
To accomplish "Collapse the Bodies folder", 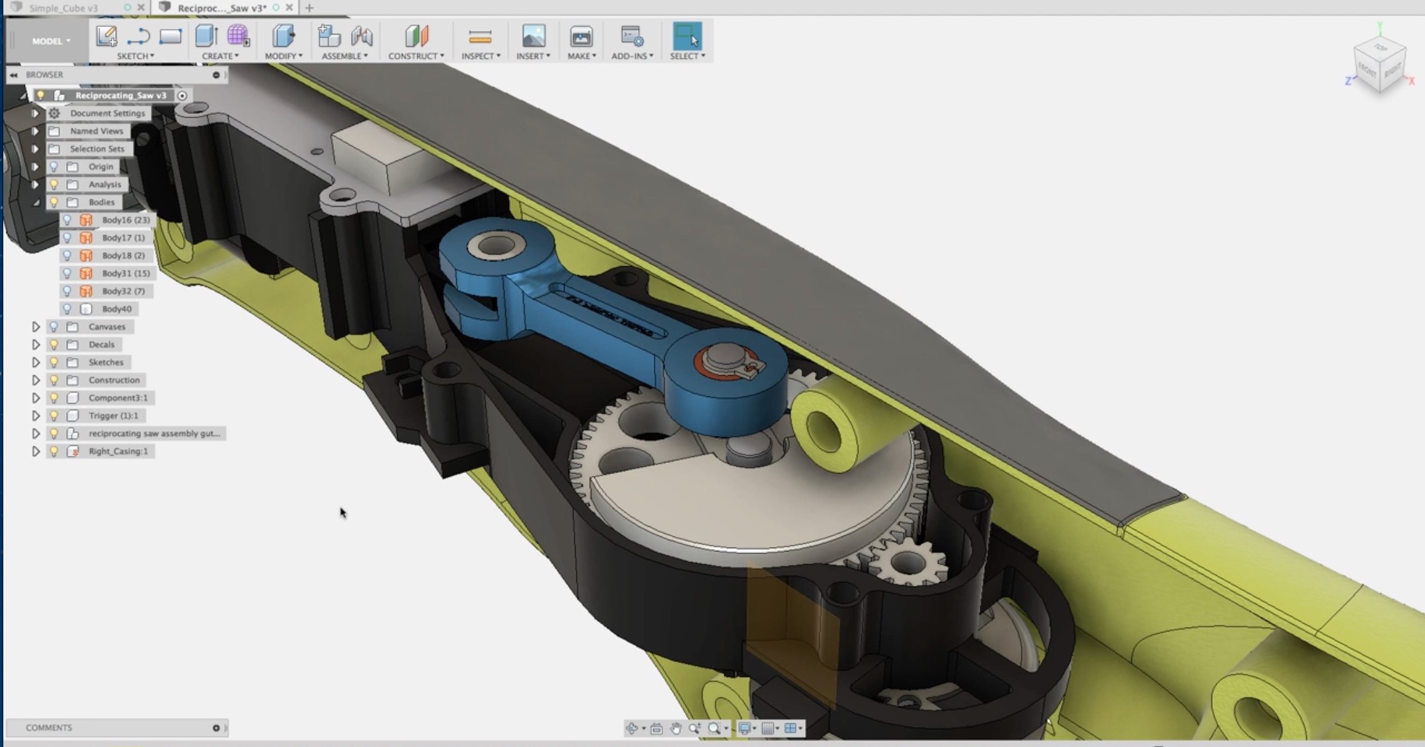I will (x=36, y=202).
